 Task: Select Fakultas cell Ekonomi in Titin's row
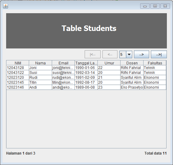tap(155, 82)
